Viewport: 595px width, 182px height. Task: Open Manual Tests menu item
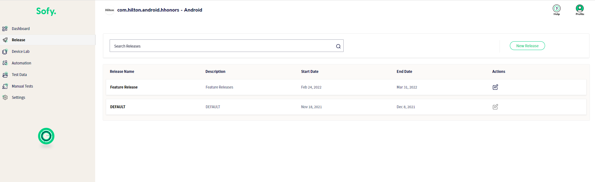(22, 86)
